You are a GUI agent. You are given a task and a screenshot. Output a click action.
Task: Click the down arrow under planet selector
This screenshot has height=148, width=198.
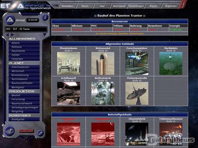coord(45,35)
